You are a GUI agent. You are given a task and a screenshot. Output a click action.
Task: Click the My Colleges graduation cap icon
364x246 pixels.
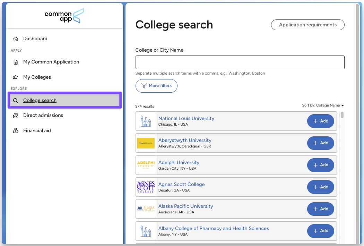(16, 77)
